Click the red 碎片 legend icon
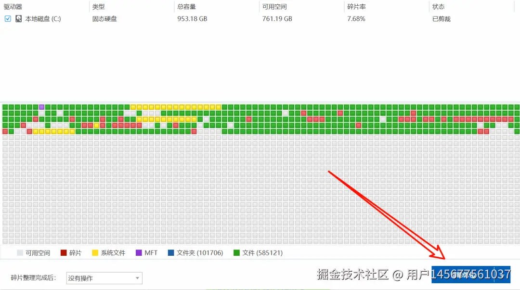The image size is (520, 290). coord(63,252)
